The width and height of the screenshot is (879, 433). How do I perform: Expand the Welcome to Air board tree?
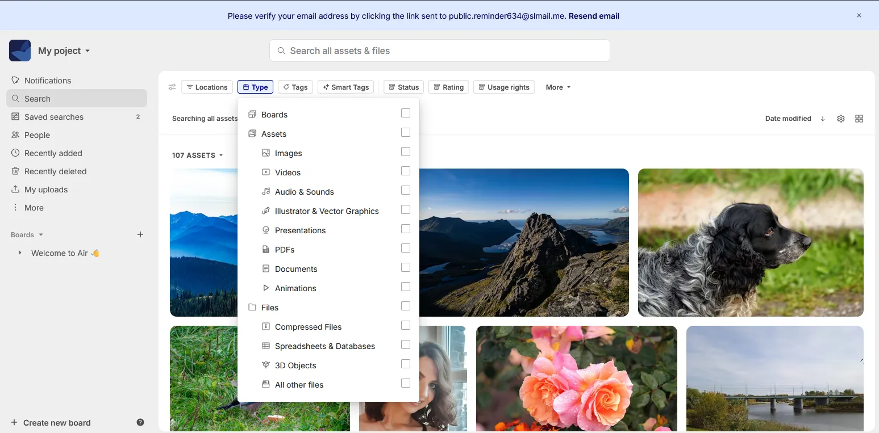pos(20,253)
